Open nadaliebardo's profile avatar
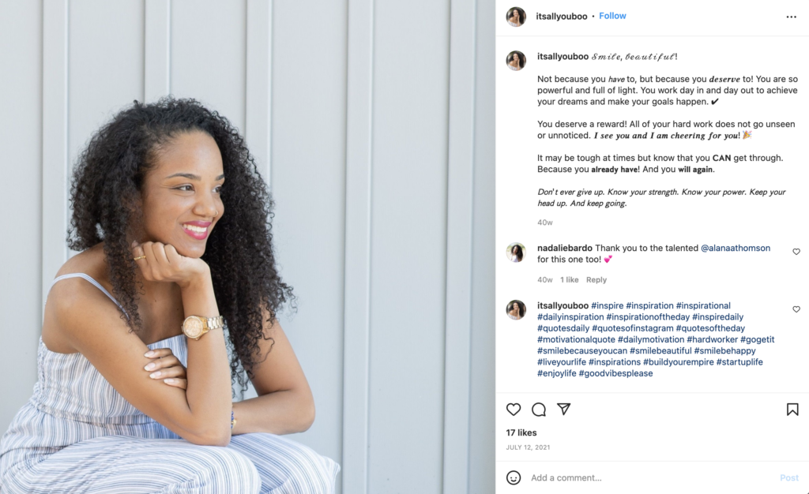The image size is (809, 494). click(x=516, y=253)
